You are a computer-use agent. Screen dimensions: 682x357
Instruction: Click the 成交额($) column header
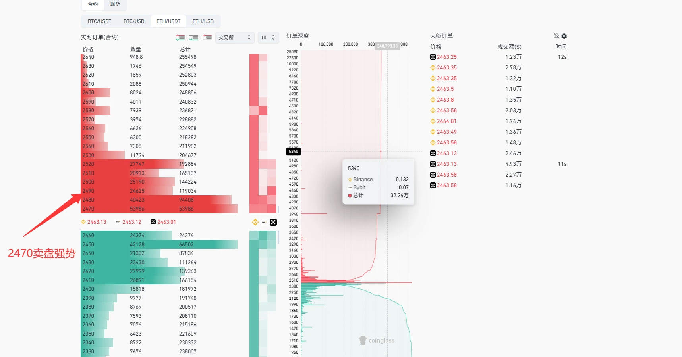coord(509,47)
